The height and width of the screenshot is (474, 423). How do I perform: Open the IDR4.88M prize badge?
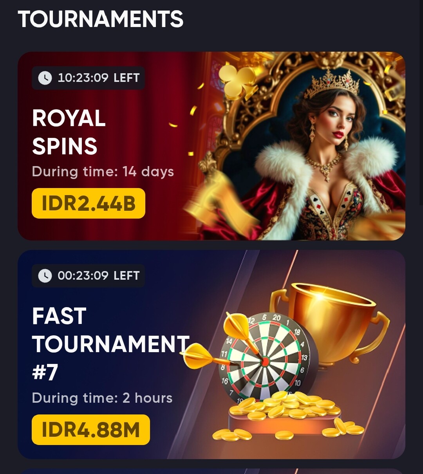click(91, 430)
